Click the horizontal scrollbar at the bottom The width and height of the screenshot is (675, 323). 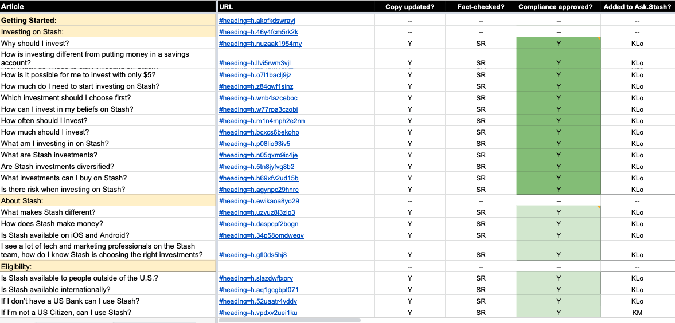tap(290, 320)
